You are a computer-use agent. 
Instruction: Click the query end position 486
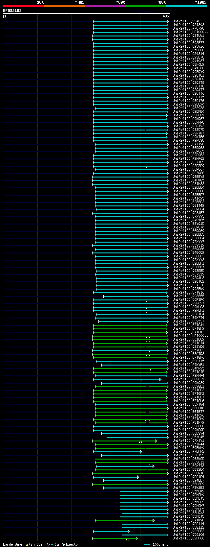coord(166,16)
